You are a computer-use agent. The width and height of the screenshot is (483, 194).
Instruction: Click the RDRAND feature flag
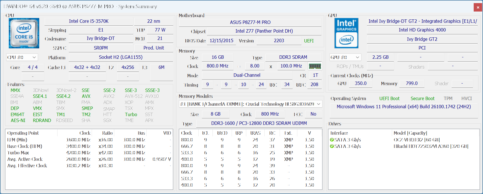pos(42,121)
